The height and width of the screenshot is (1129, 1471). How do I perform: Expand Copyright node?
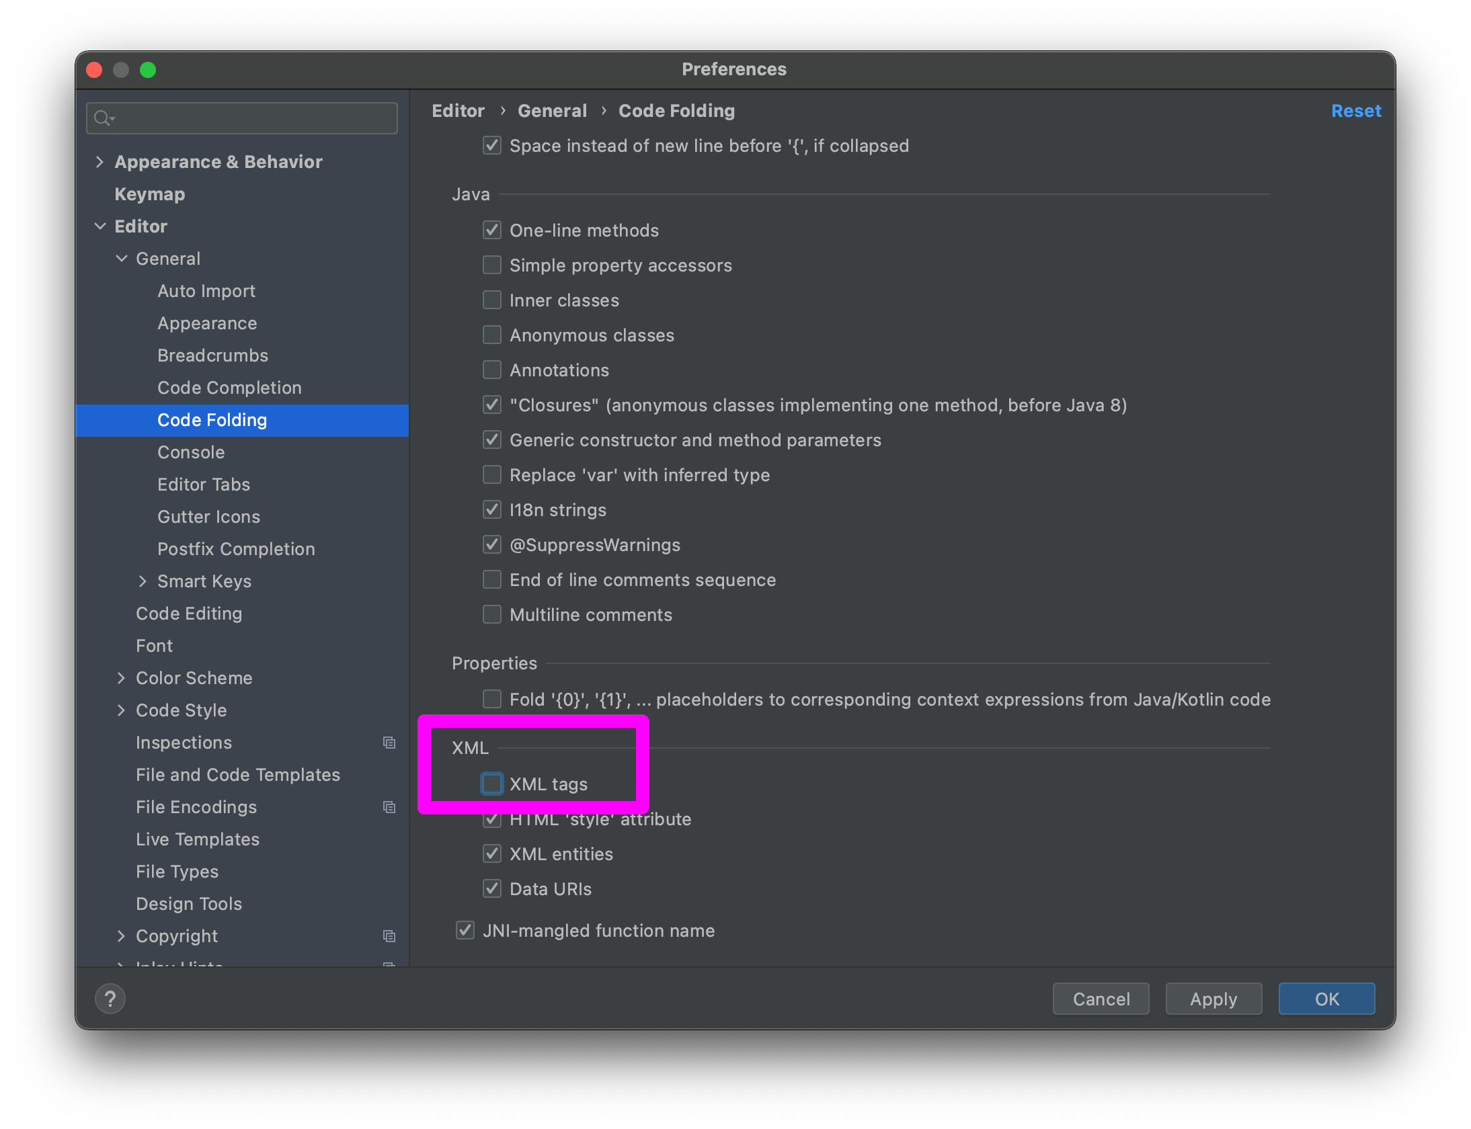121,936
